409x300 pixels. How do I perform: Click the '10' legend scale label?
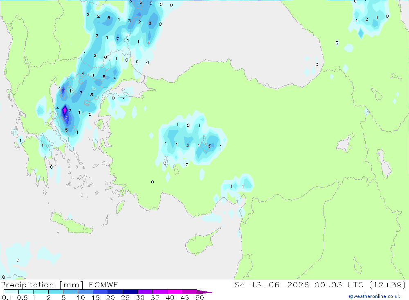click(81, 298)
